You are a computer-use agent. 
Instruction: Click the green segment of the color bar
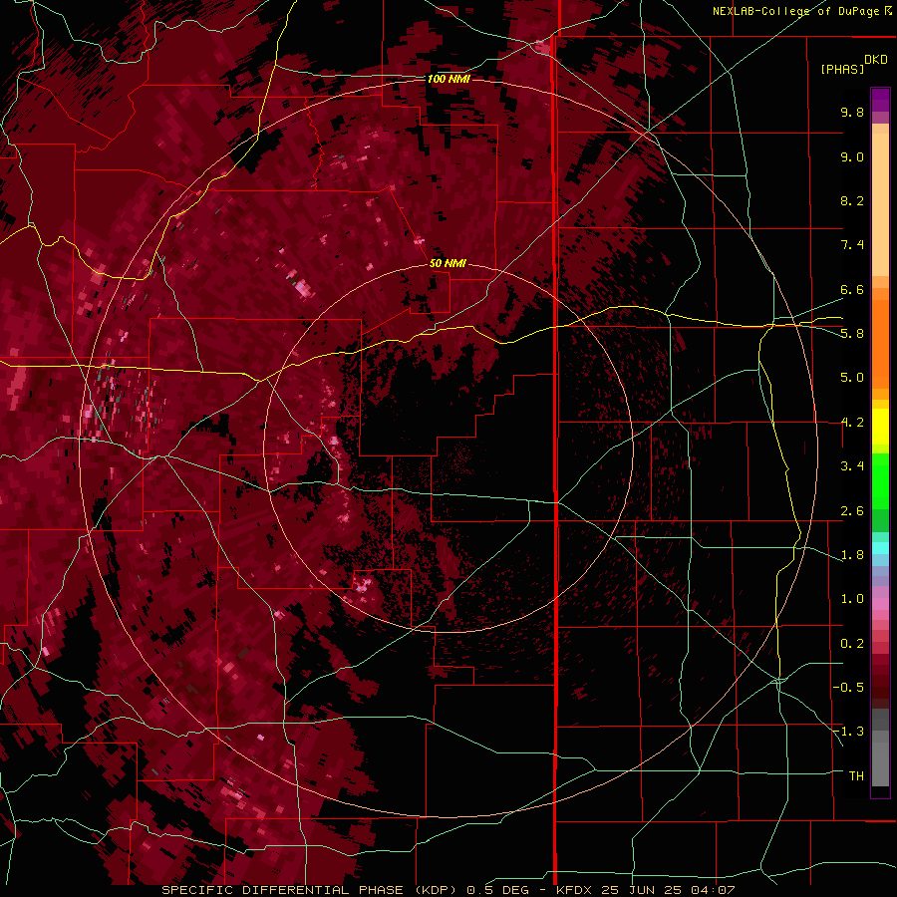[880, 483]
